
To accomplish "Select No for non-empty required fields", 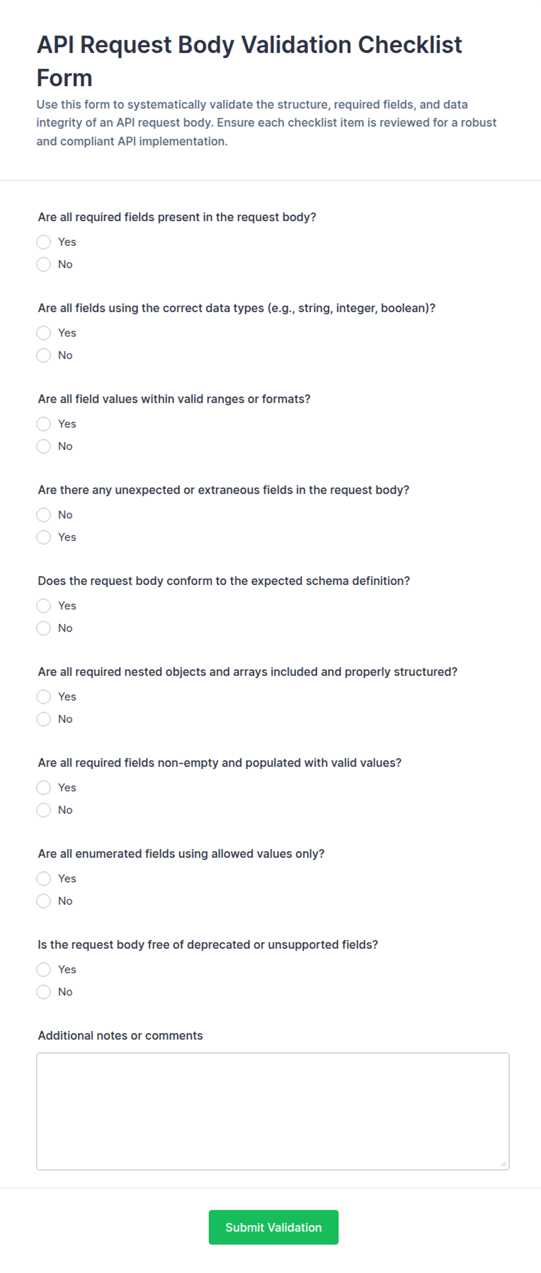I will [44, 810].
